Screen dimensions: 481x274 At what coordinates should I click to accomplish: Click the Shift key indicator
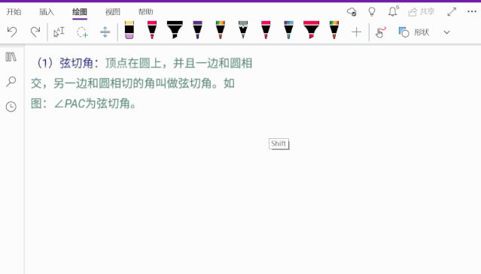click(279, 143)
